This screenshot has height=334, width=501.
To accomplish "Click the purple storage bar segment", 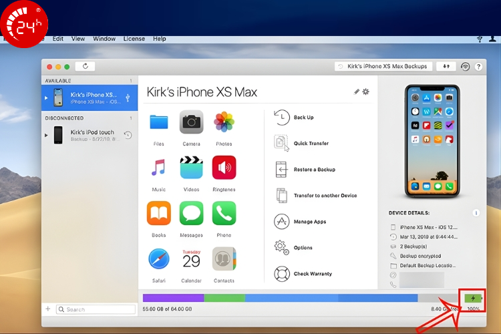I will [x=173, y=298].
